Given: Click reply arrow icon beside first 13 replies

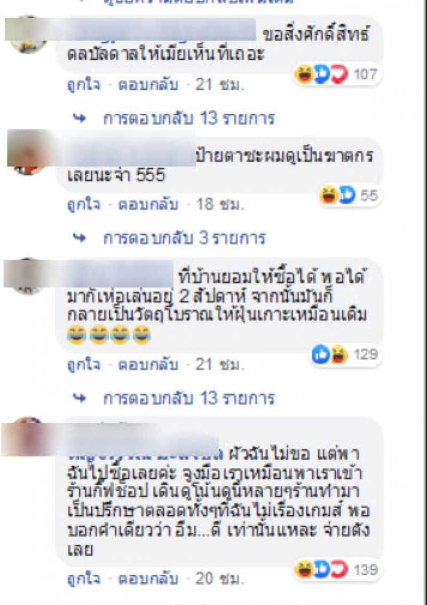Looking at the screenshot, I should point(80,118).
